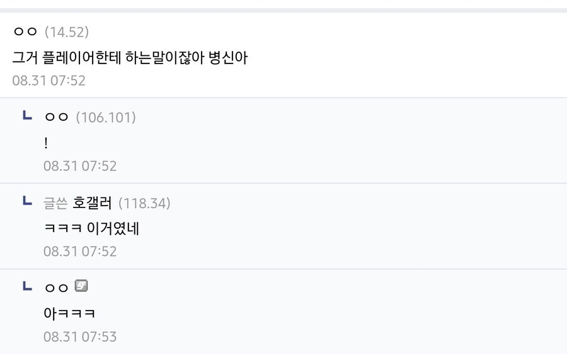Click the reply arrow icon on the last reply
This screenshot has width=567, height=354.
tap(27, 286)
